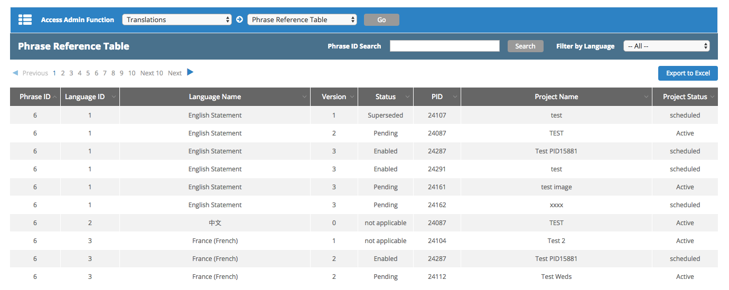Click the circled arrow between dropdowns
This screenshot has height=290, width=729.
[239, 20]
